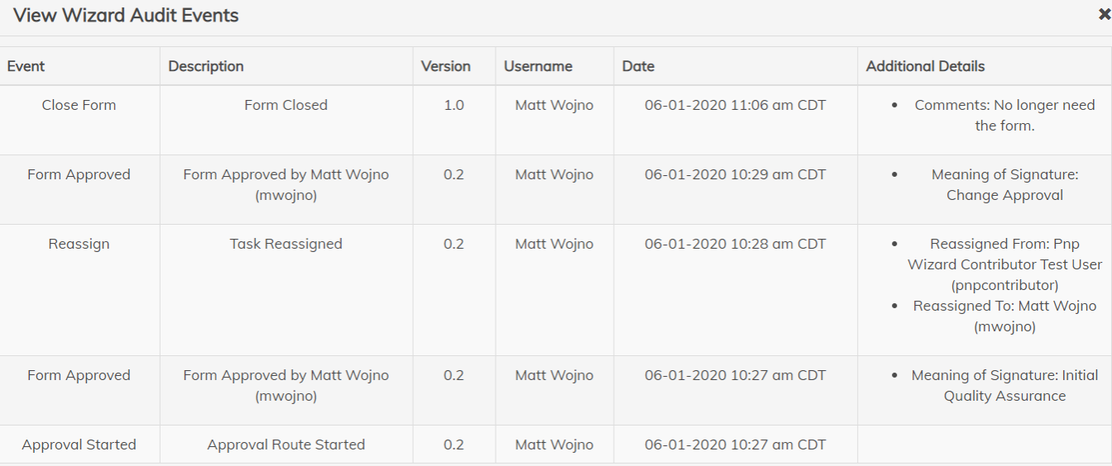Click the 'No longer need the form' comment
This screenshot has height=466, width=1112.
1004,116
